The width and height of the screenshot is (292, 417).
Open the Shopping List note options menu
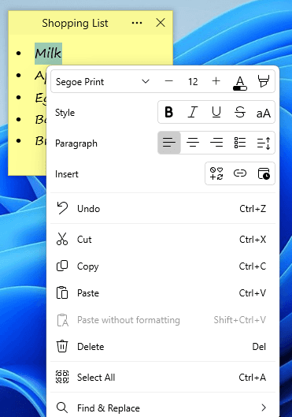(x=137, y=23)
